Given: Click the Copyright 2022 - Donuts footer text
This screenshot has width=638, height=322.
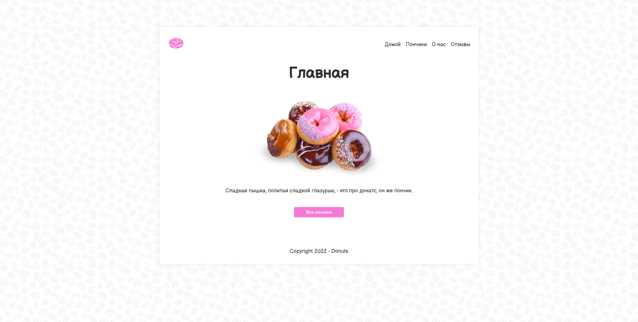Looking at the screenshot, I should (319, 251).
